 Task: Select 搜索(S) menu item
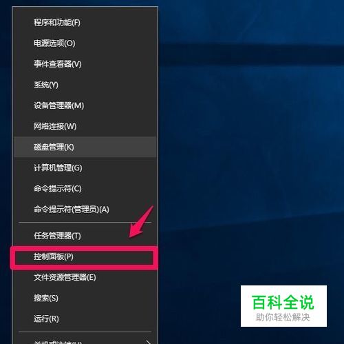(85, 298)
